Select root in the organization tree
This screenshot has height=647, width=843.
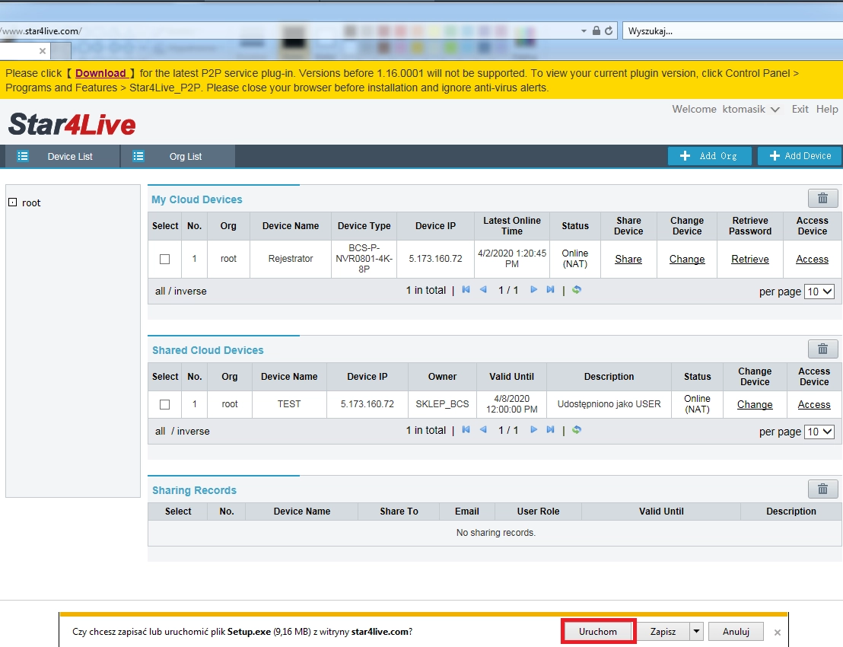click(x=31, y=202)
